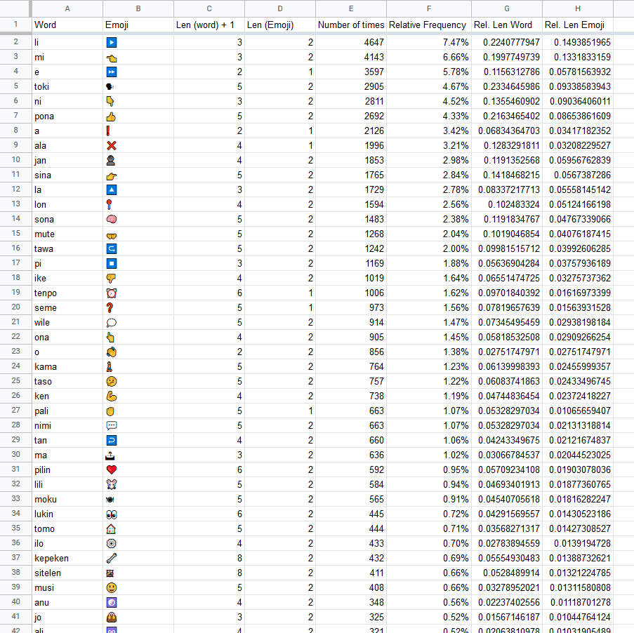This screenshot has width=634, height=633.
Task: Click the brain emoji beside sona
Action: tap(111, 219)
